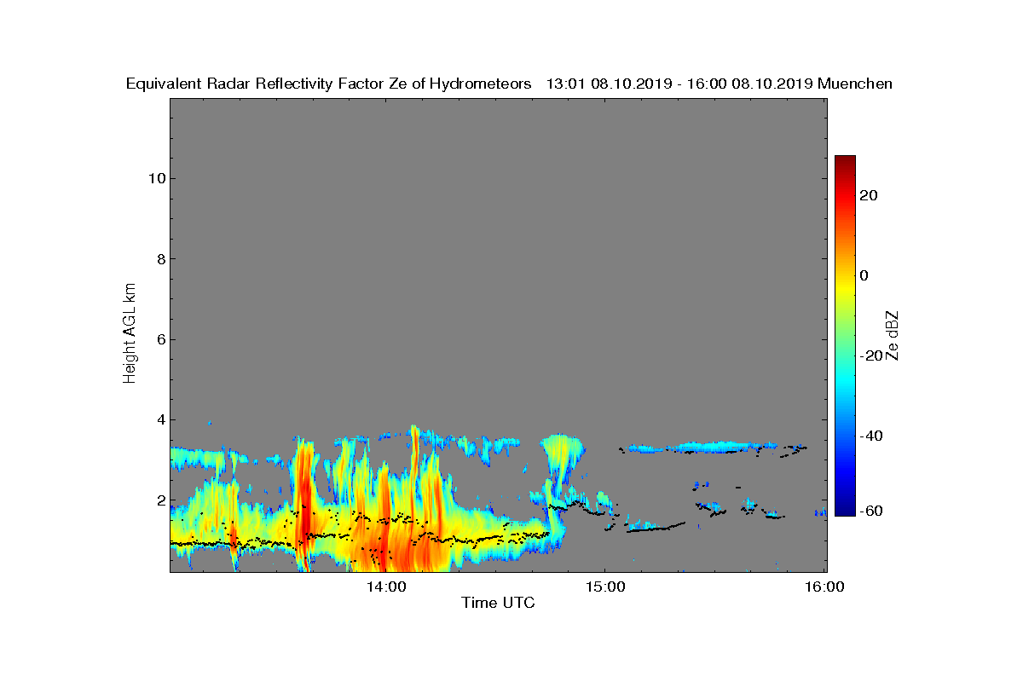Click the colorbar value '-20'

coord(870,355)
